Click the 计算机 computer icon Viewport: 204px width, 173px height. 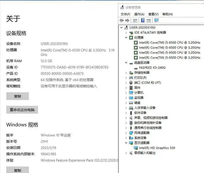pos(131,93)
